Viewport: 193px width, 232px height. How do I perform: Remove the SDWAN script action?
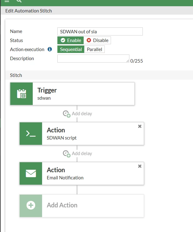(140, 126)
